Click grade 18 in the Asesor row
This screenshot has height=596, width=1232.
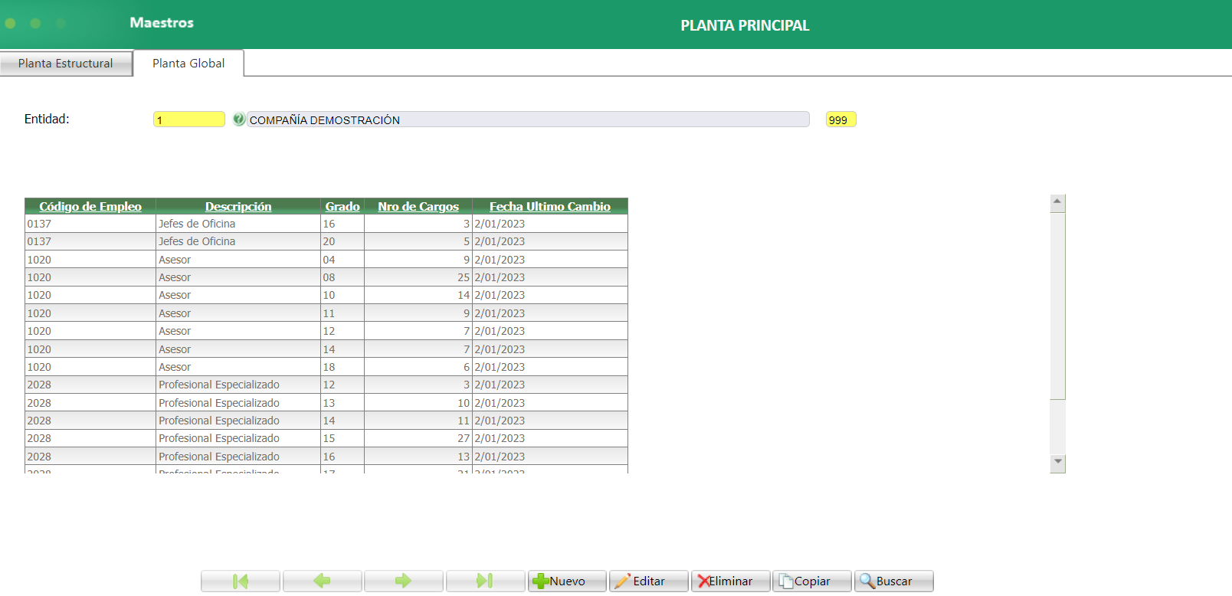pyautogui.click(x=329, y=367)
